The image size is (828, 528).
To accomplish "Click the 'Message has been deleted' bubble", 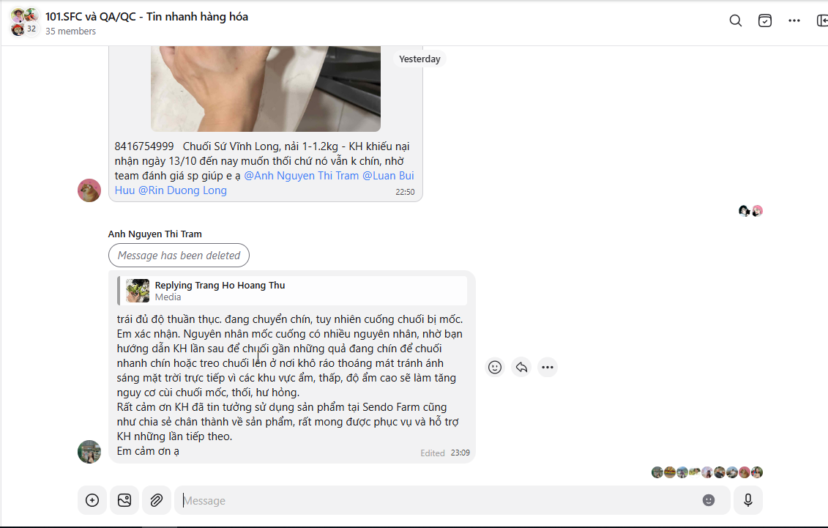I will pyautogui.click(x=179, y=256).
